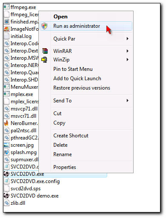The width and height of the screenshot is (166, 218).
Task: Click the ImageNotFound image file icon
Action: pos(6,29)
